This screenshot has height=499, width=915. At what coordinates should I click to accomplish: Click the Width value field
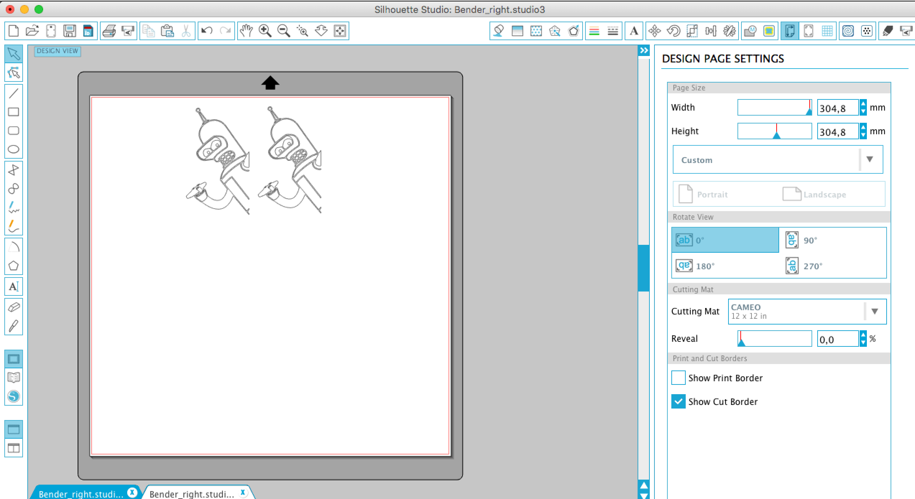(838, 108)
